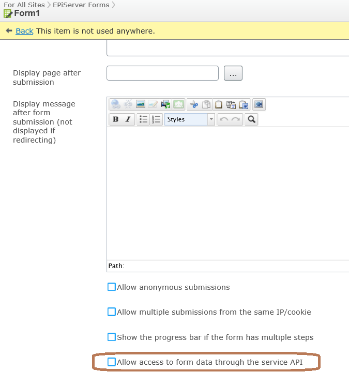Click the Paste from Word icon
The height and width of the screenshot is (372, 349).
244,104
